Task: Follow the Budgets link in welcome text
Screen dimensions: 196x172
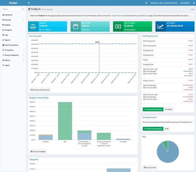Action: [137, 16]
